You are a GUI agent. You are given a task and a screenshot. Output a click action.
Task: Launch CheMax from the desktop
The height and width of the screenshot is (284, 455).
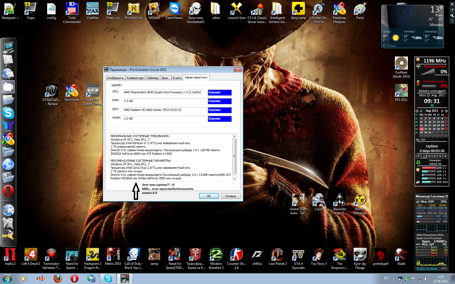[92, 11]
